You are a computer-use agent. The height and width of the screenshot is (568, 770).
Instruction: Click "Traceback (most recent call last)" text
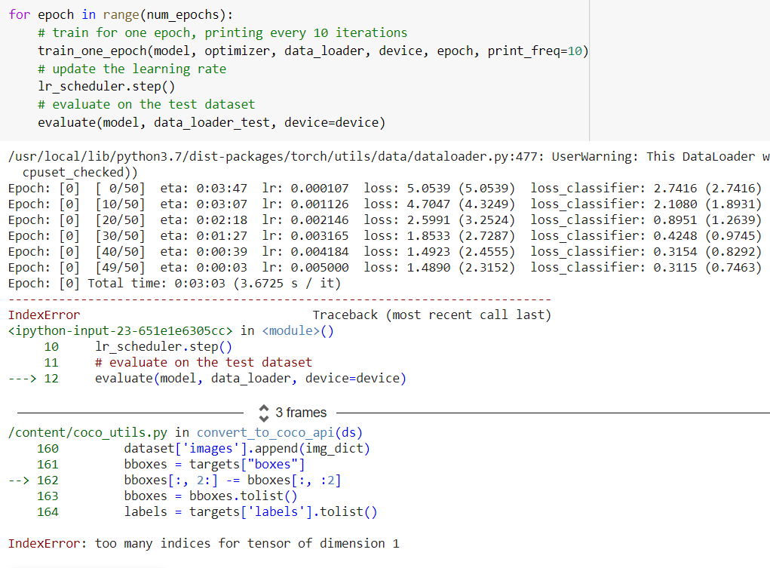431,315
